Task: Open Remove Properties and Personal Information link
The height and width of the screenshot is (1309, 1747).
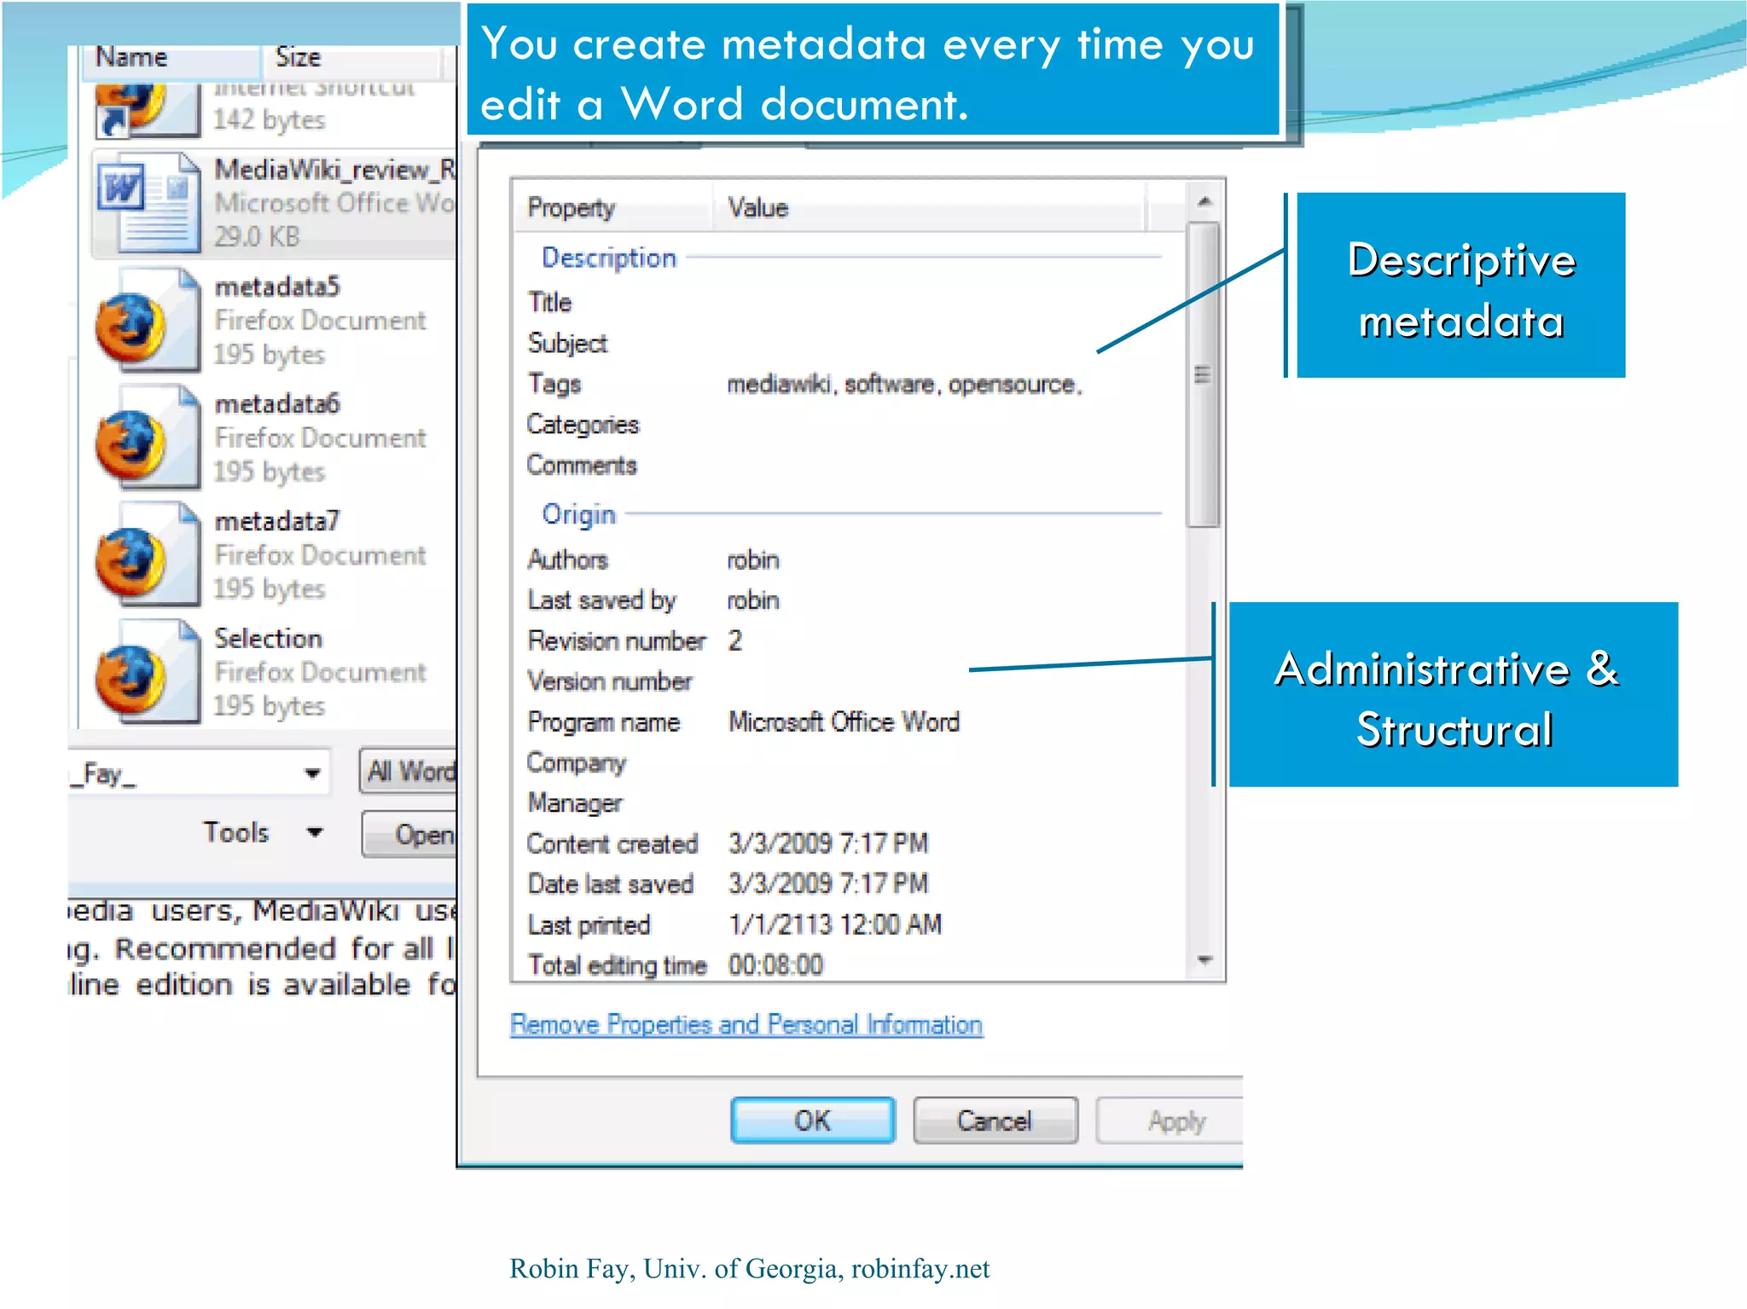Action: tap(746, 1024)
